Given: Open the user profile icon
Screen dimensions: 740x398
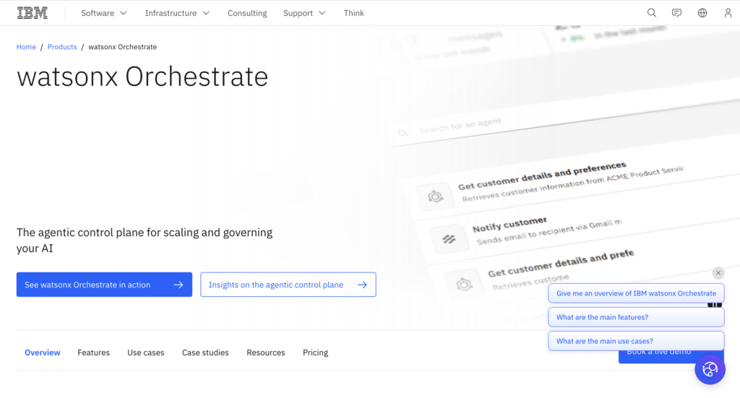Looking at the screenshot, I should point(728,13).
